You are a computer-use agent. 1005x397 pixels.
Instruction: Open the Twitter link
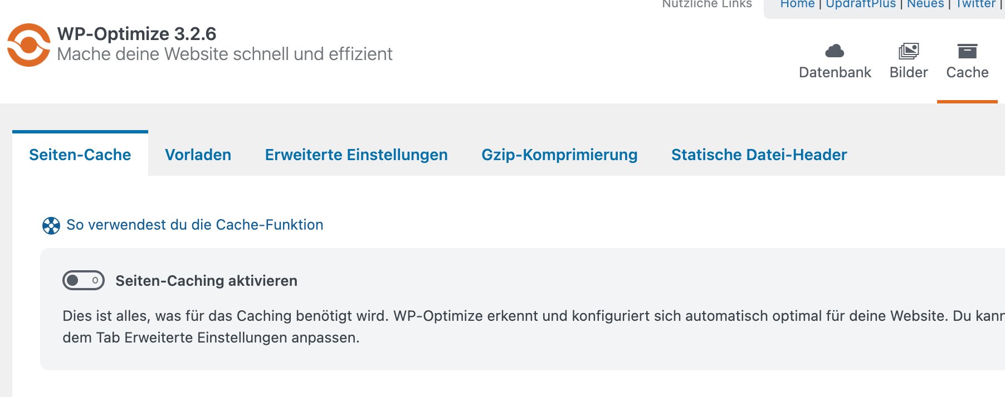click(975, 4)
